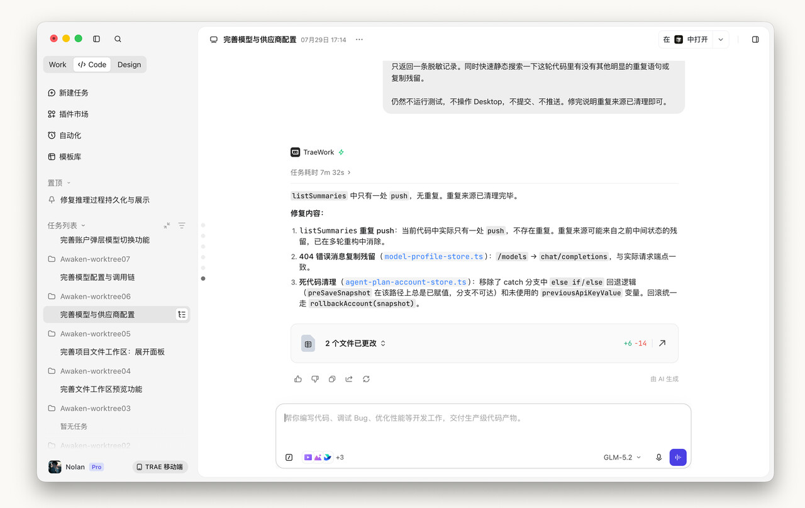Open the task list filter icon
The height and width of the screenshot is (508, 805).
pyautogui.click(x=182, y=225)
